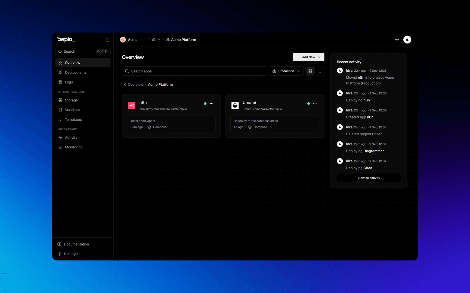
Task: Open the Production environment dropdown
Action: (286, 71)
